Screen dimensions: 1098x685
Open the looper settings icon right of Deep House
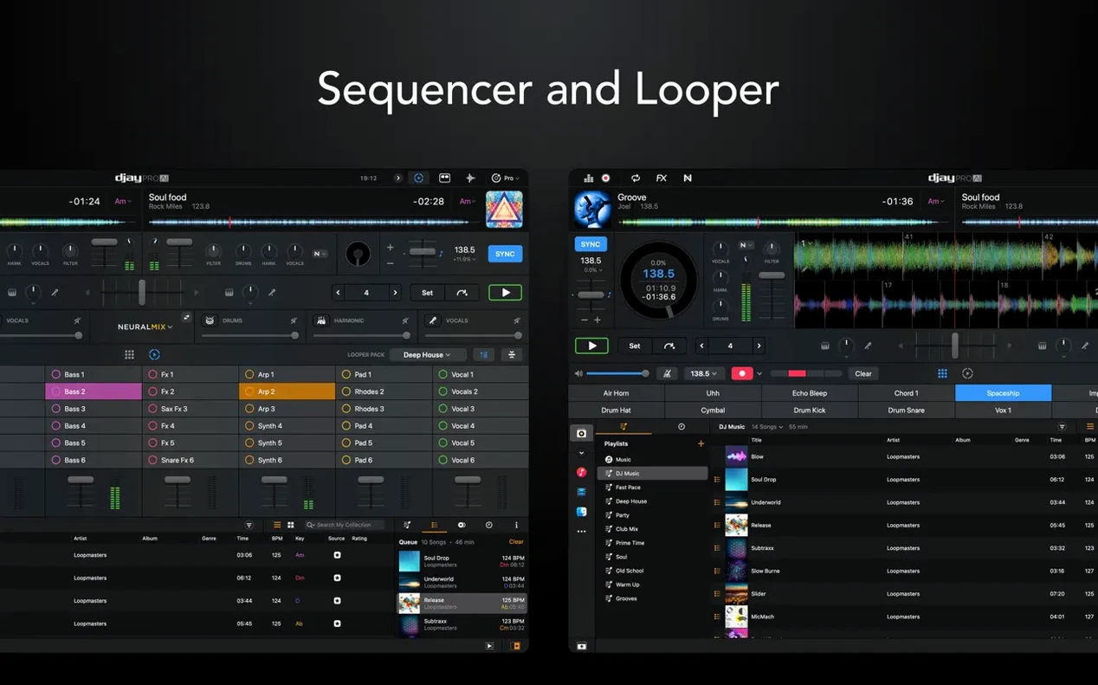point(512,354)
